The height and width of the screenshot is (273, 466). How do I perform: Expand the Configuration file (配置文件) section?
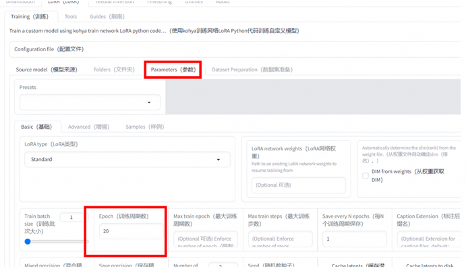pos(235,49)
